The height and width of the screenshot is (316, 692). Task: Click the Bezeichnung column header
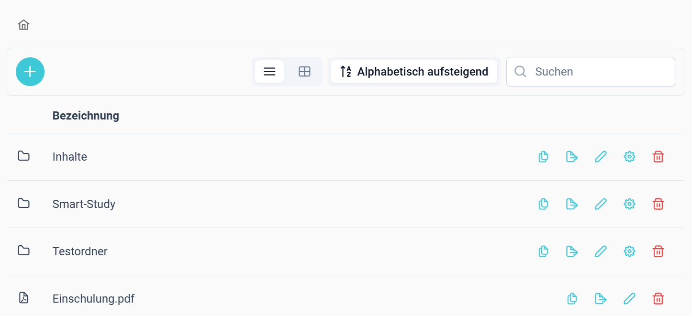(86, 116)
